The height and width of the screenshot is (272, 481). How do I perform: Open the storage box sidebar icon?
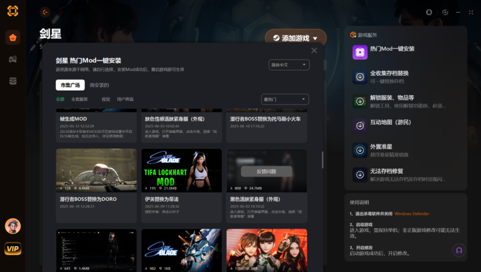coord(13,81)
